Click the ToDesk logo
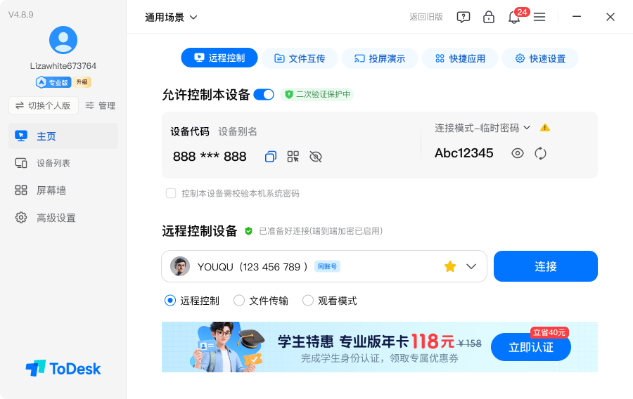The height and width of the screenshot is (399, 633). [x=63, y=368]
